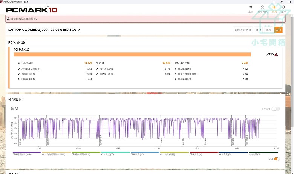The image size is (294, 174).
Task: Click the pencil icon to rename the result
Action: click(x=79, y=30)
